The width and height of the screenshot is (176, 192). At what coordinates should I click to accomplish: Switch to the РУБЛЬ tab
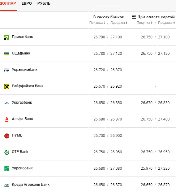coord(44,3)
